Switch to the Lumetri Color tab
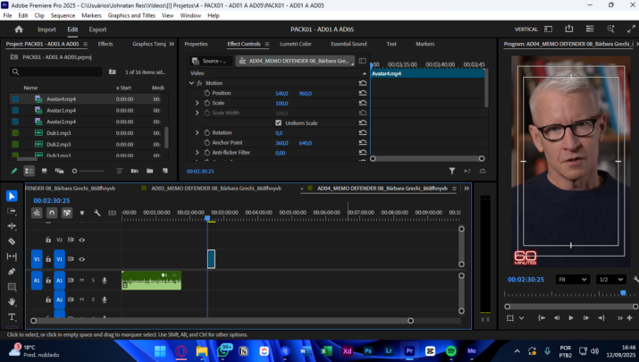This screenshot has height=362, width=639. click(x=295, y=44)
